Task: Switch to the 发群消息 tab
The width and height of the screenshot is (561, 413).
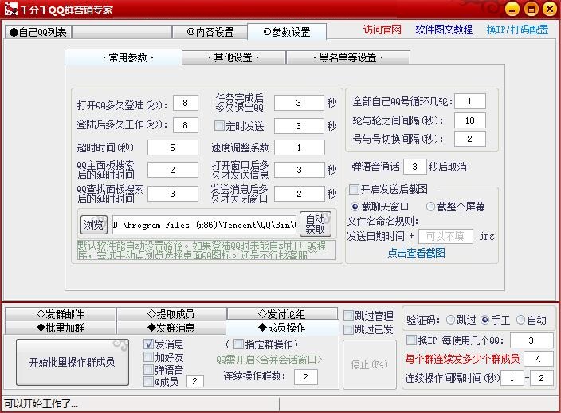Action: pyautogui.click(x=171, y=328)
